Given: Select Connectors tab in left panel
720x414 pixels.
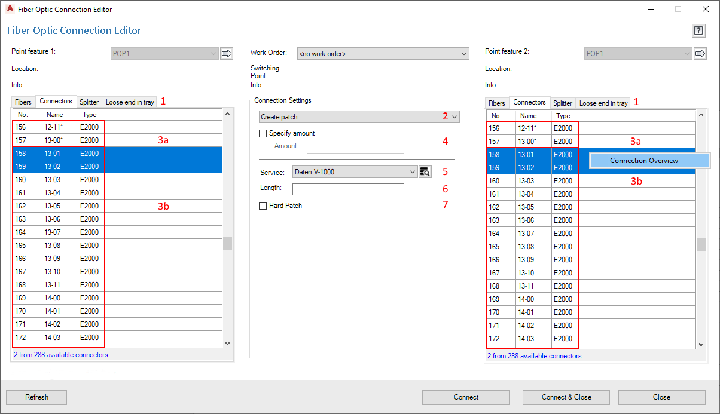Looking at the screenshot, I should [x=56, y=102].
